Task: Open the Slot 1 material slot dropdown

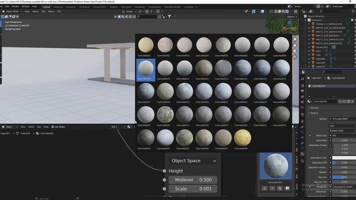Action: pyautogui.click(x=118, y=127)
